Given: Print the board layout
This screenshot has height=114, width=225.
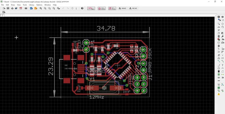Looking at the screenshot, I should point(12,8).
